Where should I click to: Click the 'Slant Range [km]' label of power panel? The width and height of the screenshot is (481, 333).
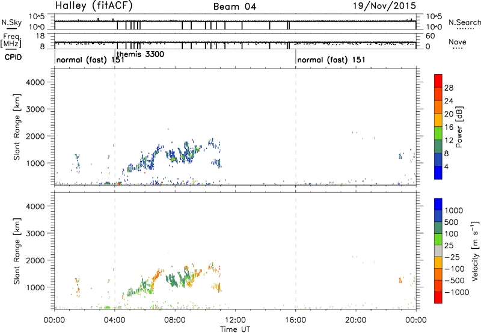17,127
